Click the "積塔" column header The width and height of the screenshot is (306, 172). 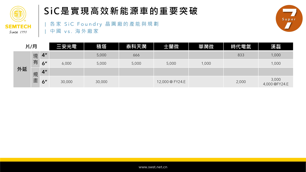tap(101, 47)
